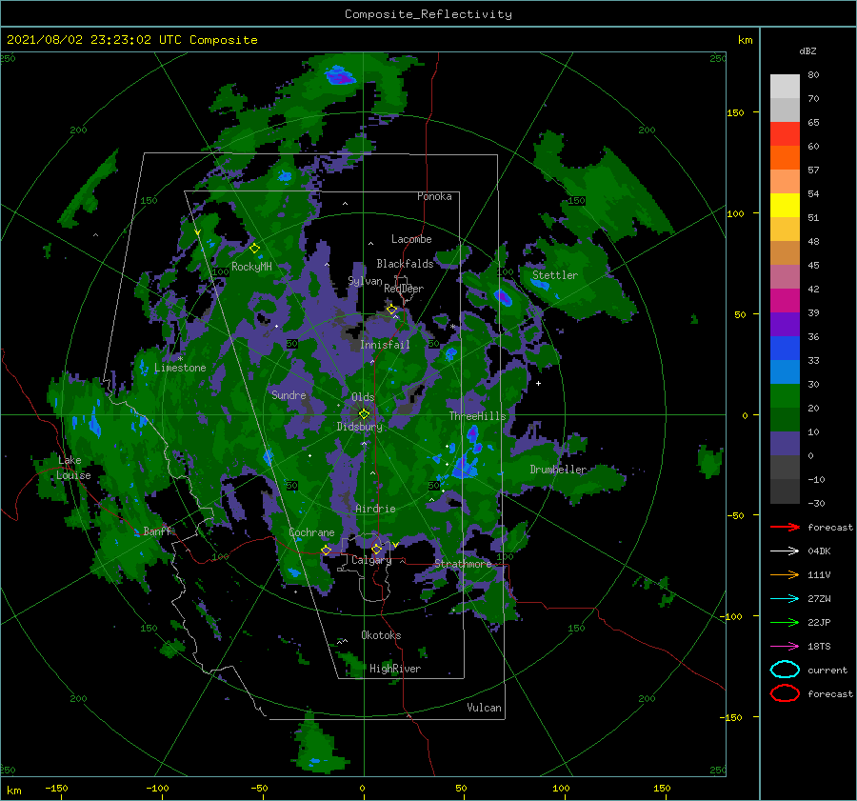
Task: Select the light gray 80 dBZ swatch
Action: [785, 86]
